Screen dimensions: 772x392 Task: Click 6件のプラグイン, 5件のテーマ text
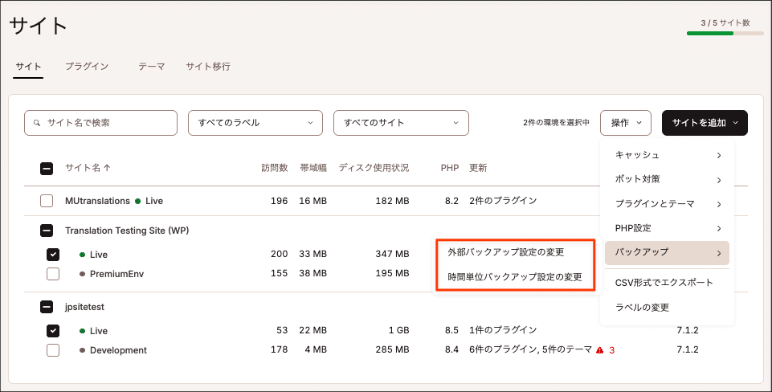click(530, 349)
